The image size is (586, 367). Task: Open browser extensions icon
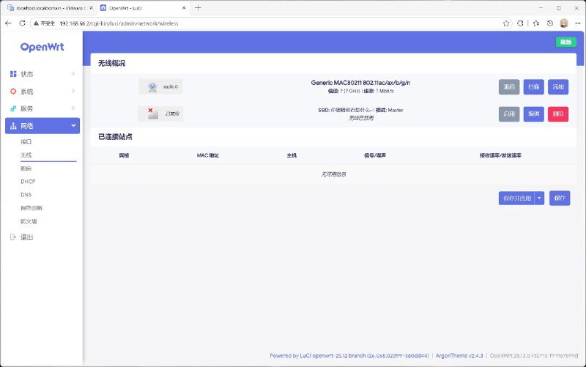(520, 23)
